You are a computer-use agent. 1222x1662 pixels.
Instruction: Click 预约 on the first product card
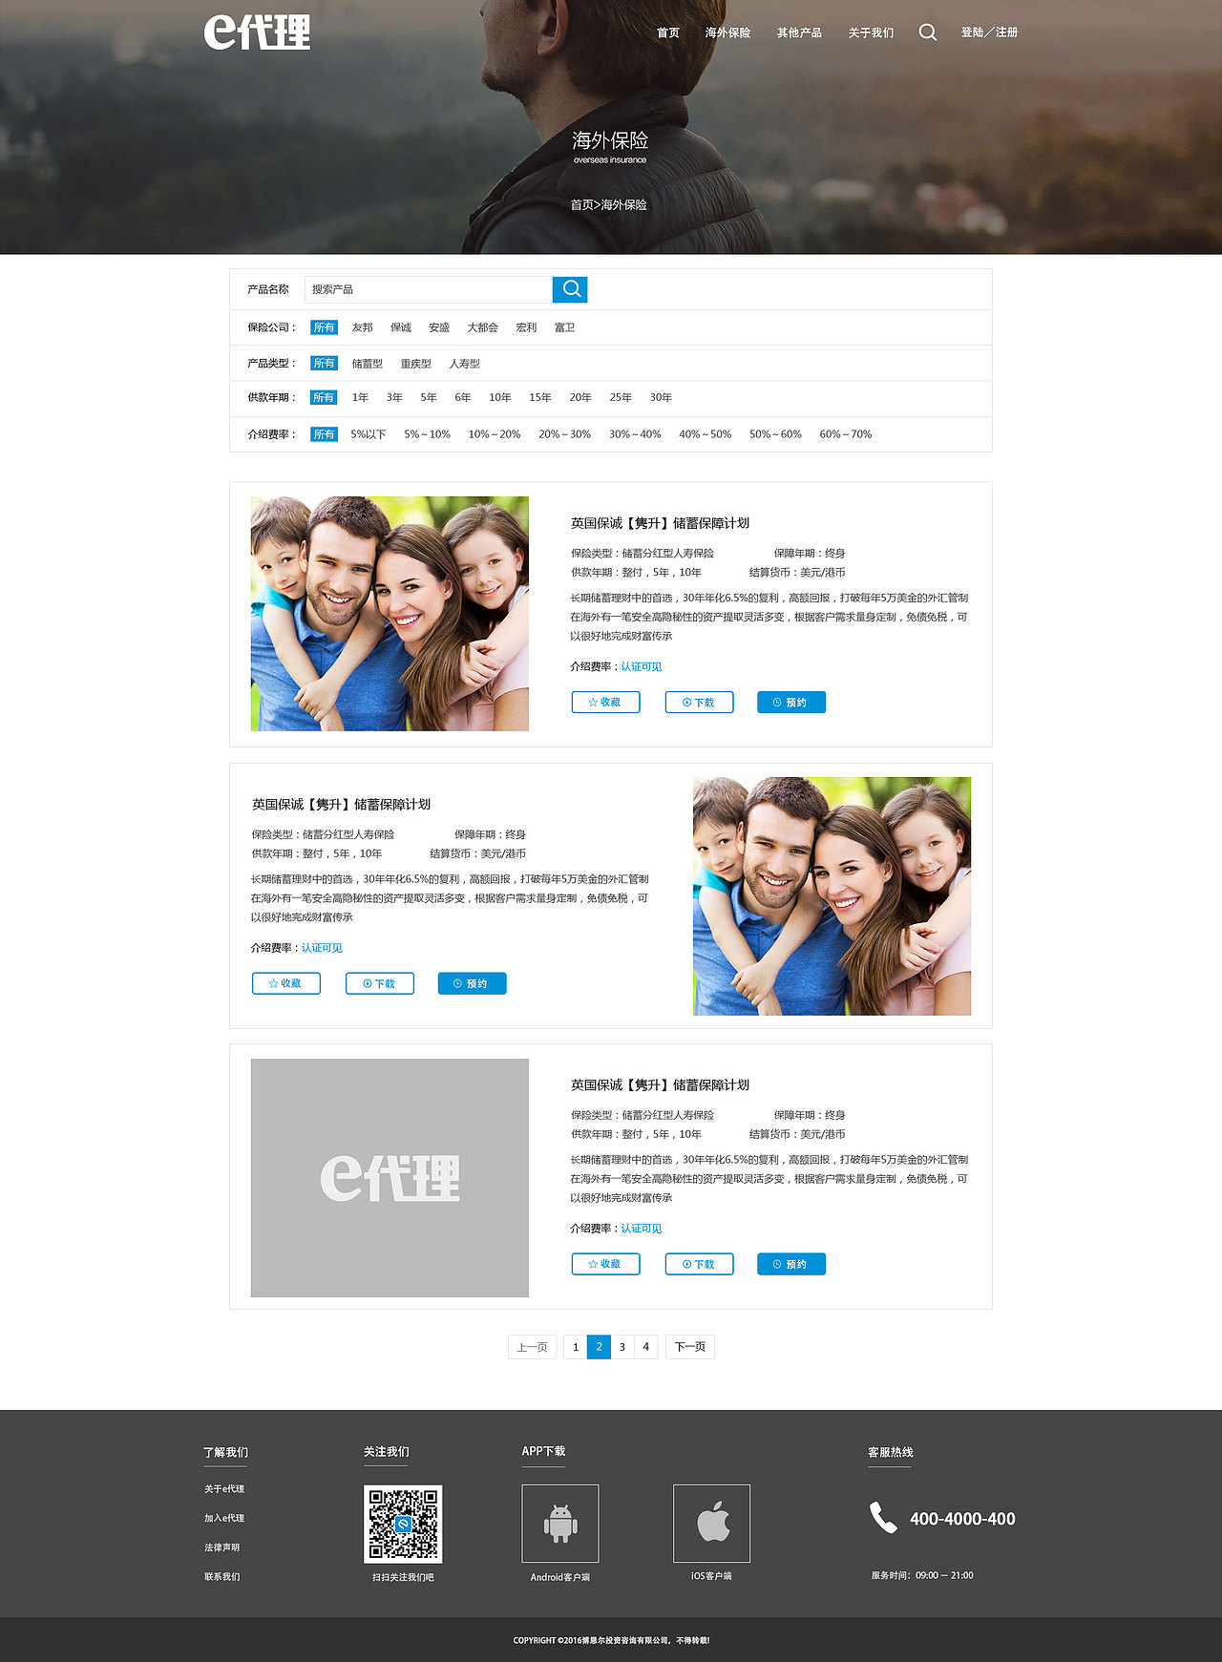coord(791,702)
